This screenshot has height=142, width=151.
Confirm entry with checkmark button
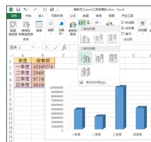point(56,47)
